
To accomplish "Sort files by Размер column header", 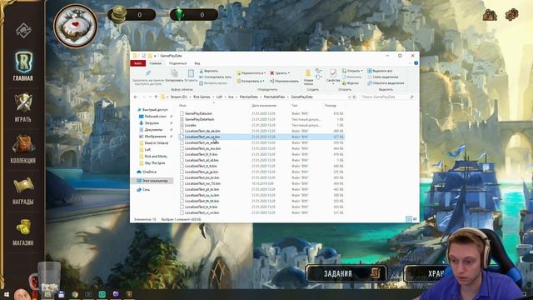I will 331,106.
